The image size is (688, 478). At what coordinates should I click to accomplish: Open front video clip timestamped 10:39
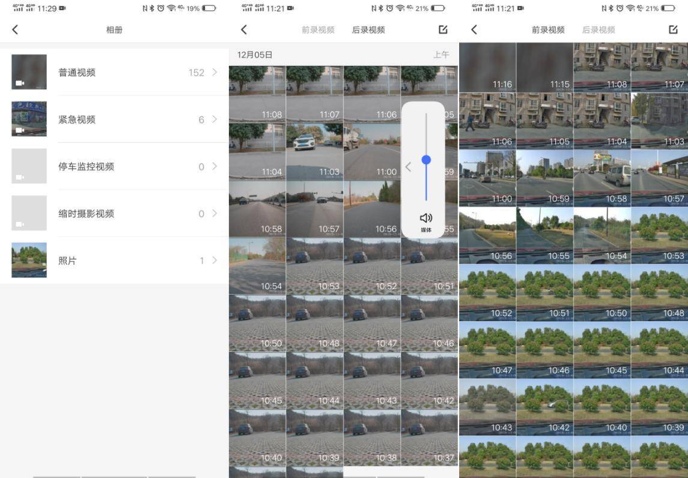[x=659, y=407]
